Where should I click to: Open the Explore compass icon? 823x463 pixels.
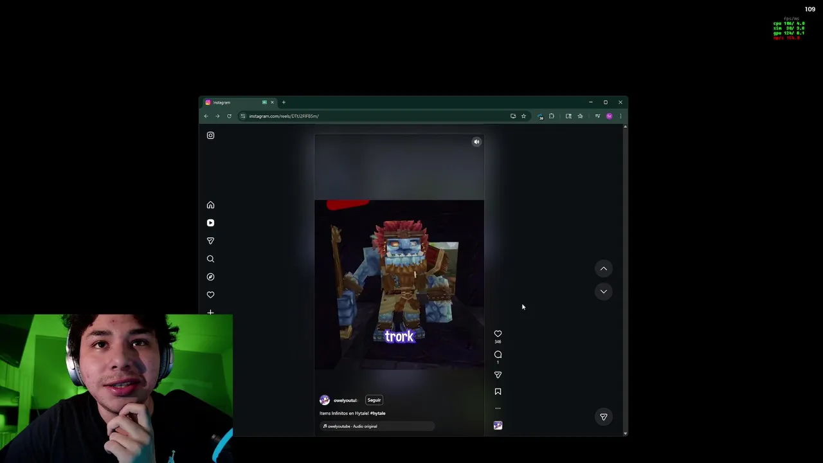(210, 277)
